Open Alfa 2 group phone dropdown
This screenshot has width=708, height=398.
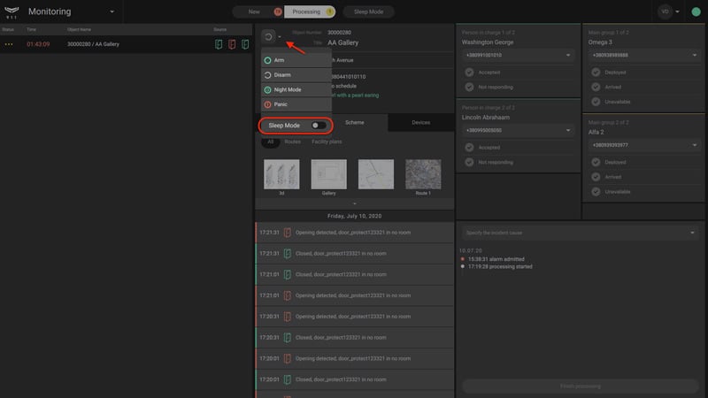[644, 145]
